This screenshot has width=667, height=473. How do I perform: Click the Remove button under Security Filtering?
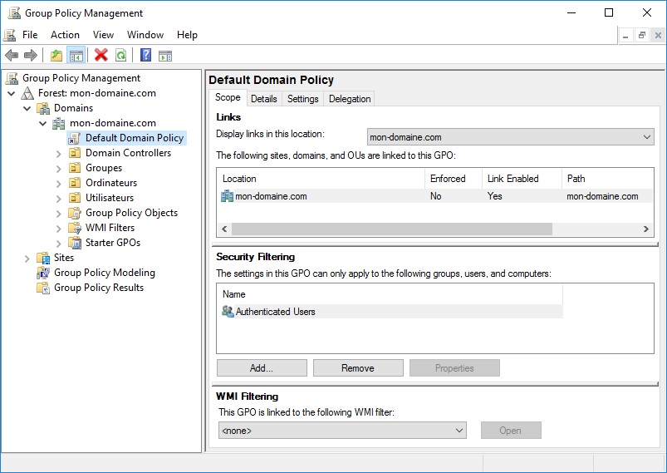point(358,367)
